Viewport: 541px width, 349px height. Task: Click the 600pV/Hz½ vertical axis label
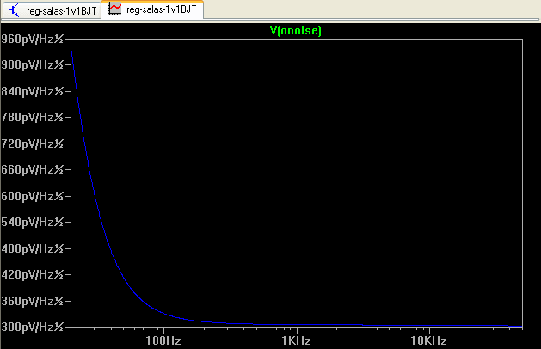point(33,196)
